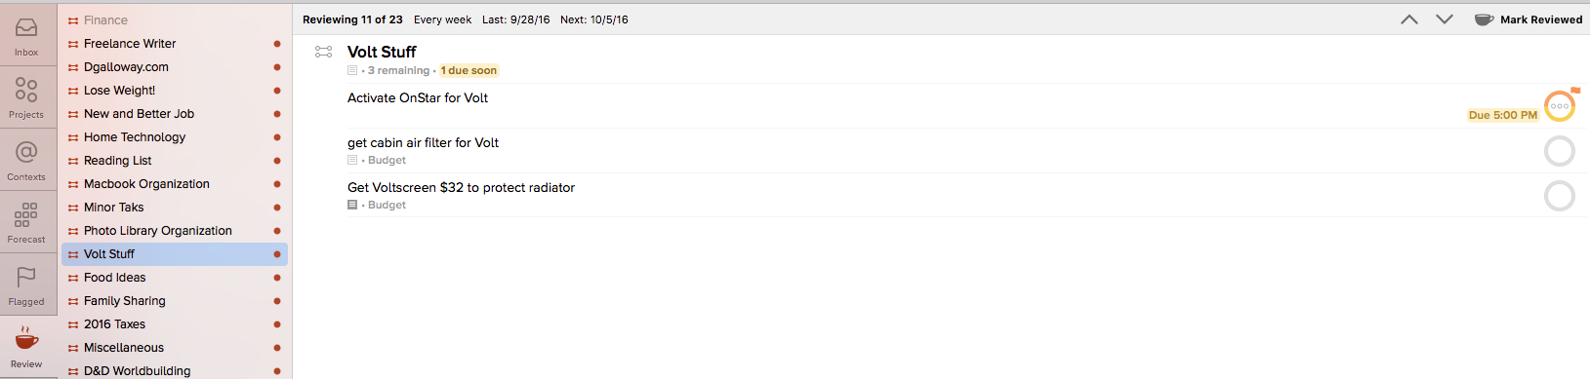Screen dimensions: 1590x379
Task: Complete Activate OnStar for Volt task
Action: 1559,105
